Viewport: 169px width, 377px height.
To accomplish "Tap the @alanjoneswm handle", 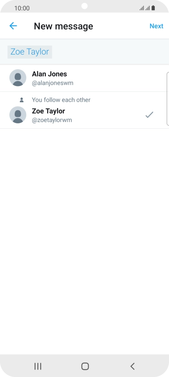I will [x=53, y=83].
